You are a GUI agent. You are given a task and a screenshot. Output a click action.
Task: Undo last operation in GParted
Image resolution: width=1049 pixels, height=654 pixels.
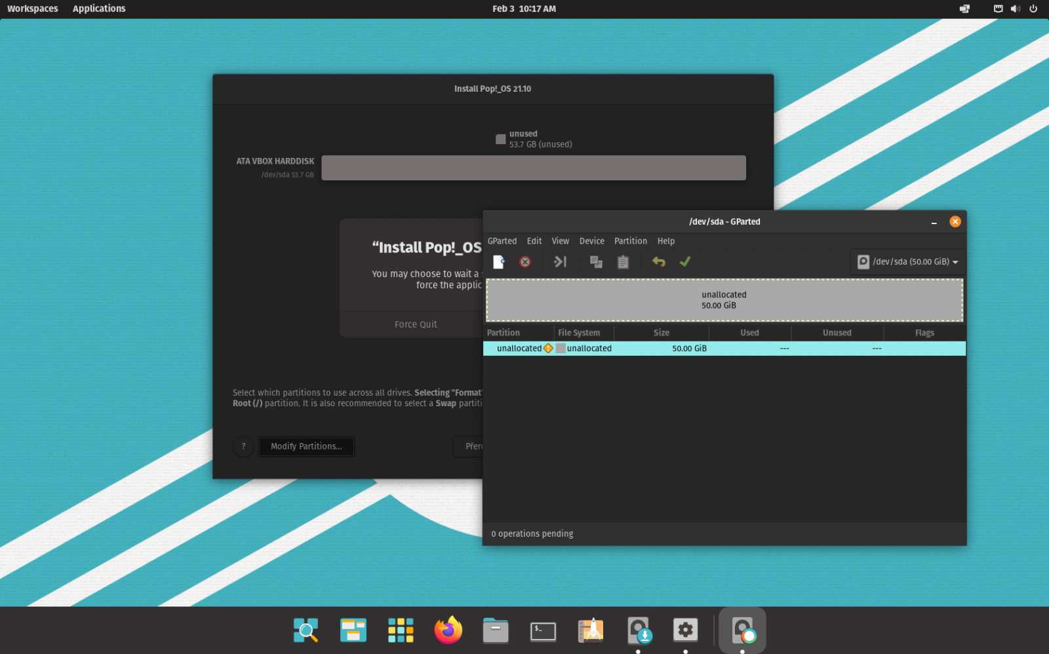659,262
